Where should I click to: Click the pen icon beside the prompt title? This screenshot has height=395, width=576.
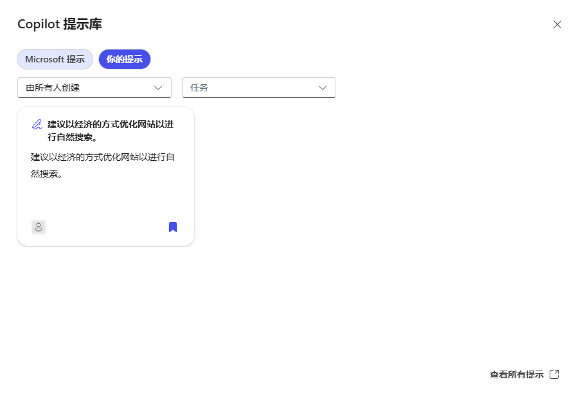coord(37,124)
